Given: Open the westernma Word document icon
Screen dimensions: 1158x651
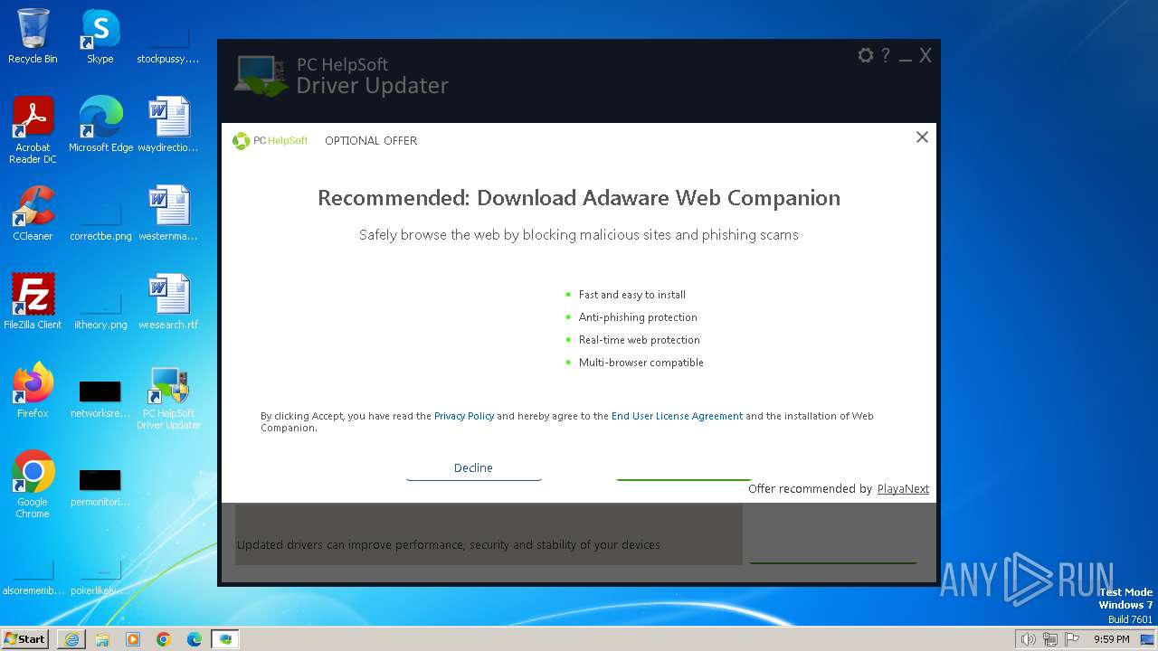Looking at the screenshot, I should pyautogui.click(x=168, y=212).
